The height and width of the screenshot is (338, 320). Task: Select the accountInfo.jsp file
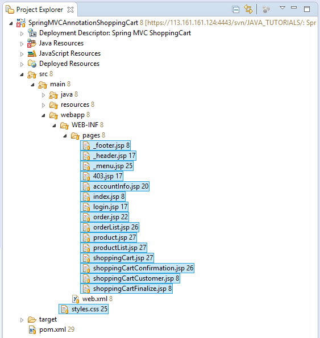pyautogui.click(x=115, y=186)
